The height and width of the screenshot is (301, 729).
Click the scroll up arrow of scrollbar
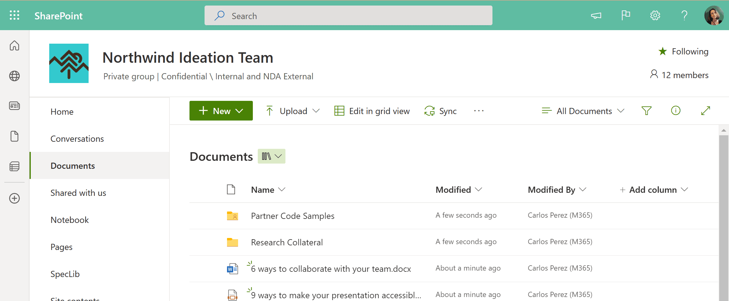[723, 131]
